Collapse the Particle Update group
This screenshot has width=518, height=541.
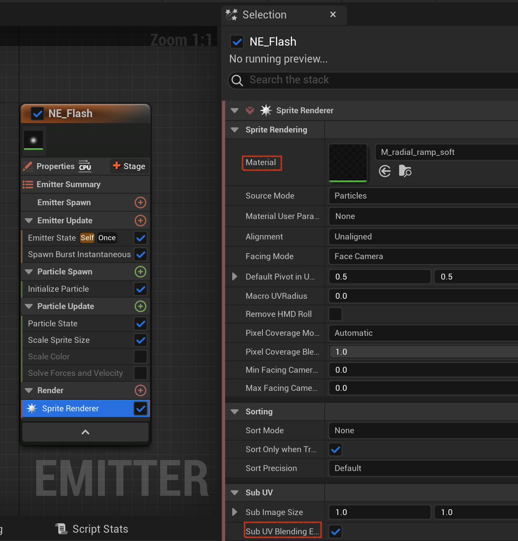(x=29, y=306)
